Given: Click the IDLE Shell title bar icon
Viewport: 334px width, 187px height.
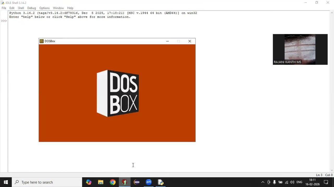Looking at the screenshot, I should [3, 3].
